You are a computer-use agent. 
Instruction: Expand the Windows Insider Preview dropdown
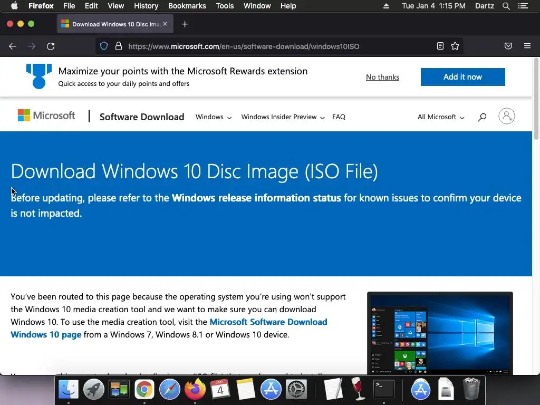[283, 117]
